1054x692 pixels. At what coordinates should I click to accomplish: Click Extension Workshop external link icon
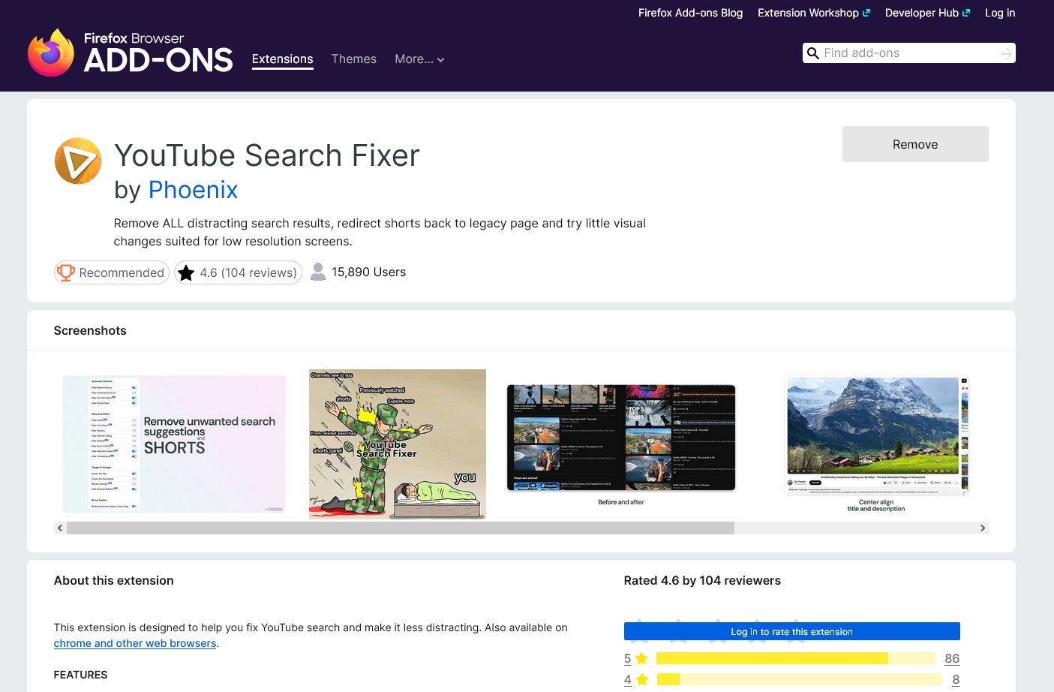866,13
